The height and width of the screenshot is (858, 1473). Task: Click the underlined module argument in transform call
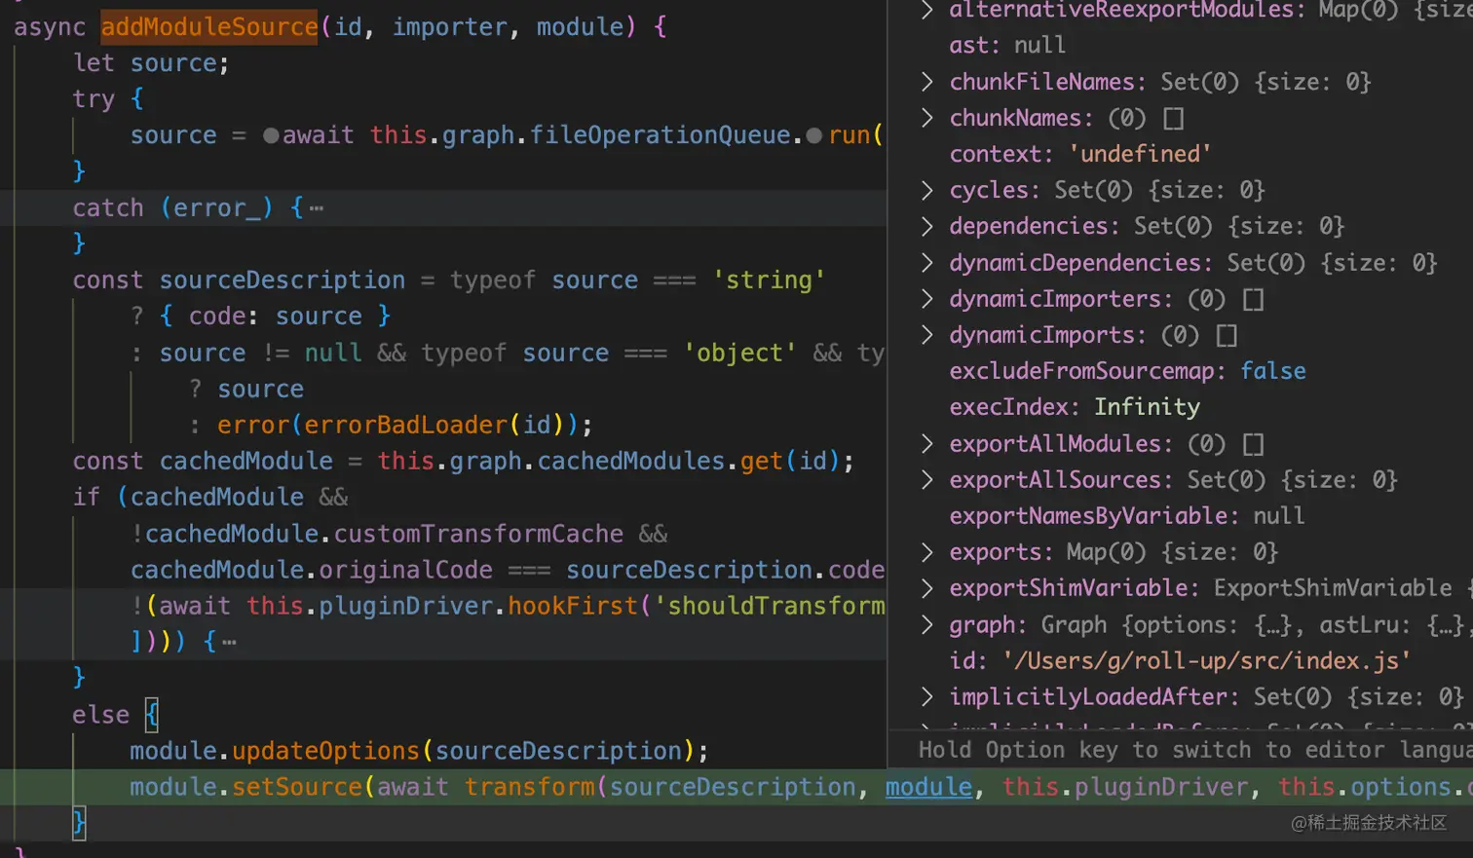point(928,787)
